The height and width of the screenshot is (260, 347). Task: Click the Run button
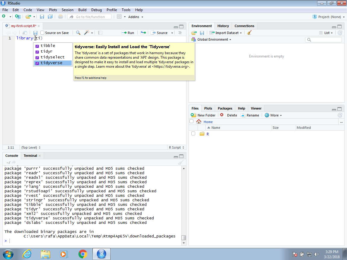click(128, 33)
